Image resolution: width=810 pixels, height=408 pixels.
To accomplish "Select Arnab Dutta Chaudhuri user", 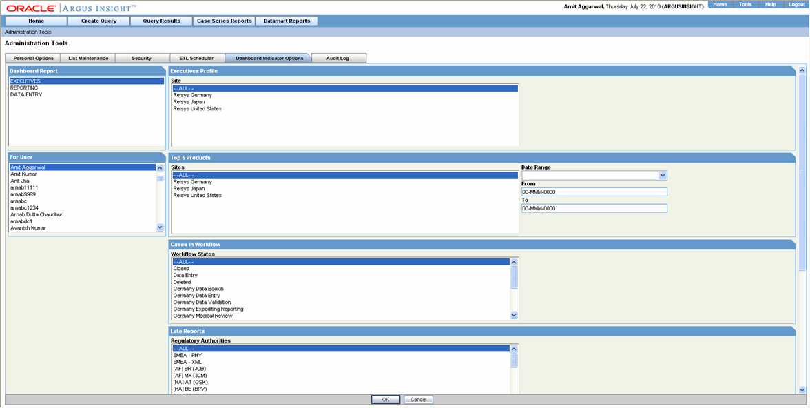I will 83,214.
